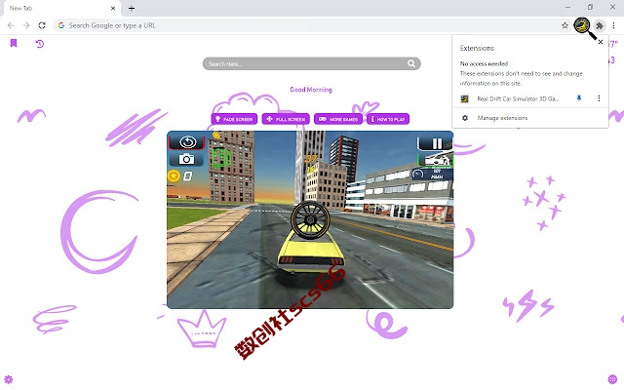The height and width of the screenshot is (390, 624).
Task: Click the Extensions puzzle icon in toolbar
Action: point(599,26)
